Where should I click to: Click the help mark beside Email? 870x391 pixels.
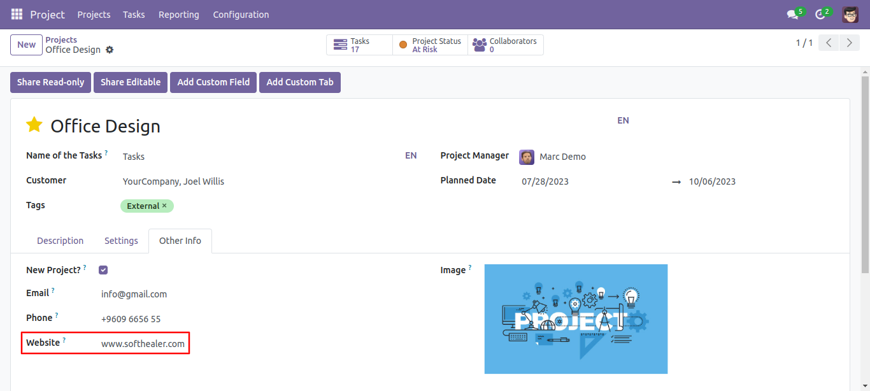(x=53, y=290)
